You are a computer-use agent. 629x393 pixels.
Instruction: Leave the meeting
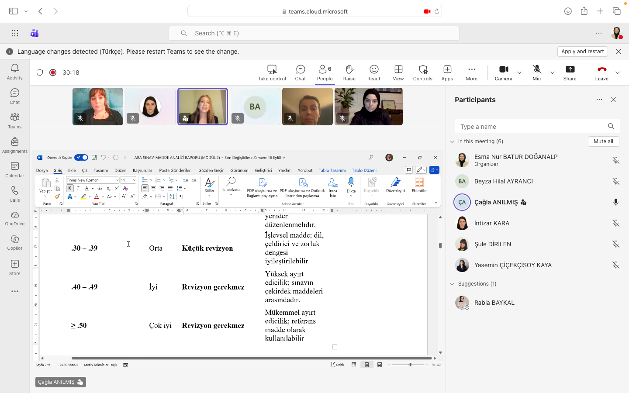[x=601, y=72]
